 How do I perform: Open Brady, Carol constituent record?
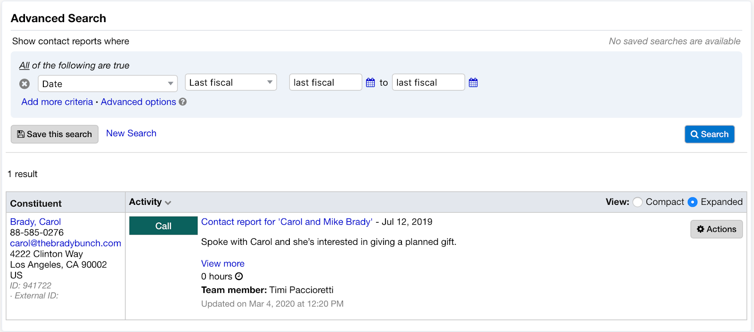pyautogui.click(x=35, y=222)
